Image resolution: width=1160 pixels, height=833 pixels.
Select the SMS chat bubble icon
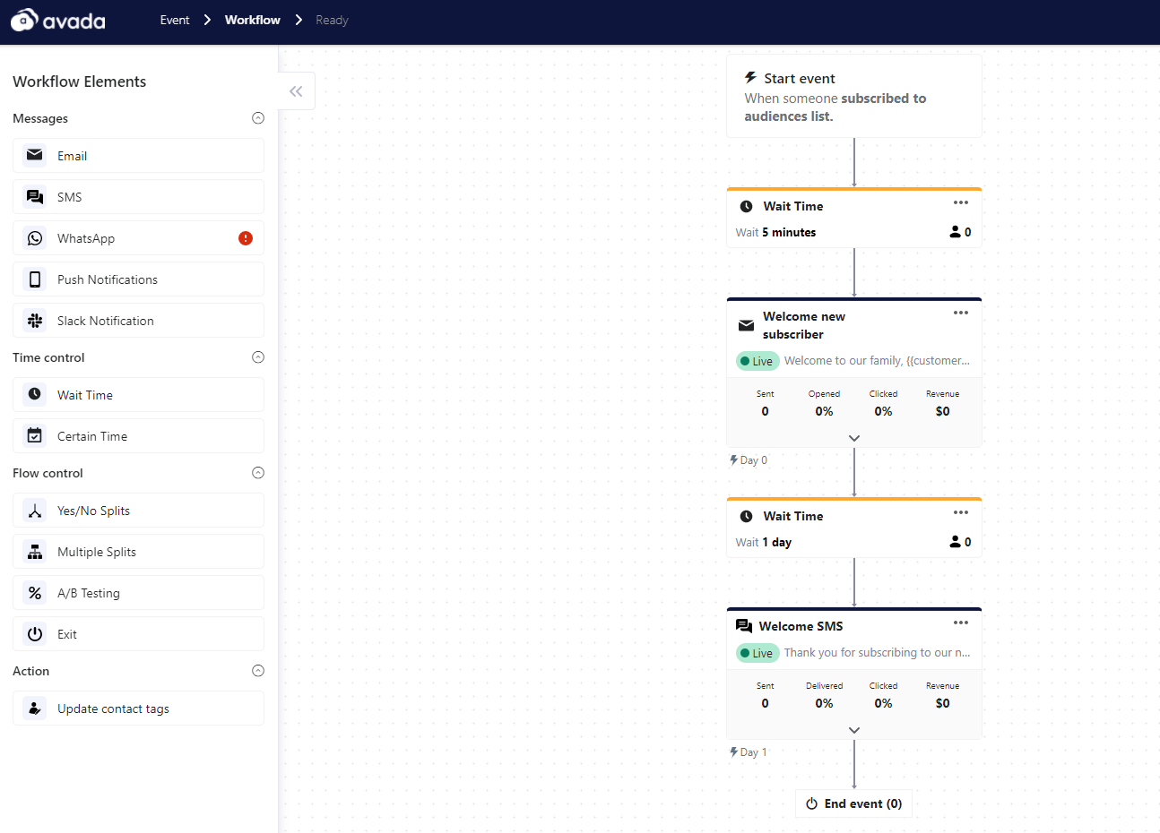click(x=35, y=197)
